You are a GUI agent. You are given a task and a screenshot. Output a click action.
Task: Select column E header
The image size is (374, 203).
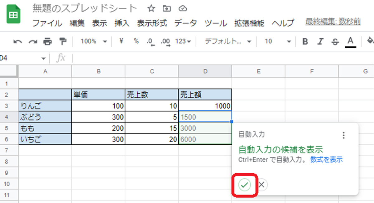coord(258,71)
